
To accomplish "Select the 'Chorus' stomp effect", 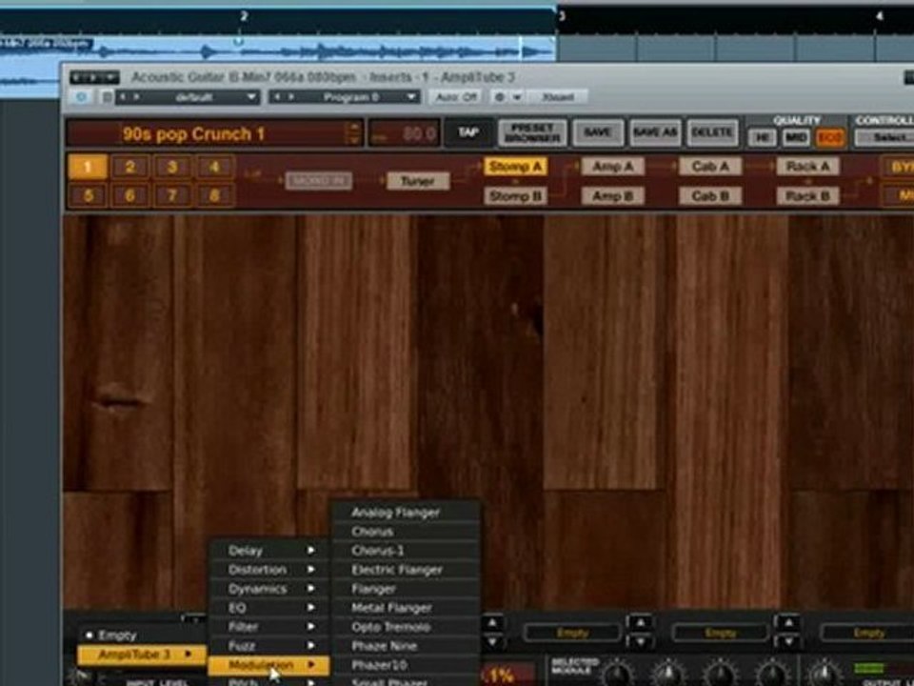I will 407,532.
